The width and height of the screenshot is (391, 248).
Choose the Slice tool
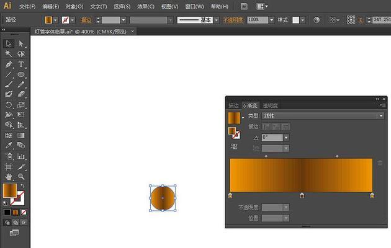pyautogui.click(x=21, y=167)
